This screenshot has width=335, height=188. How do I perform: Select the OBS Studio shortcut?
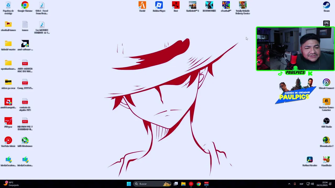coord(326,123)
